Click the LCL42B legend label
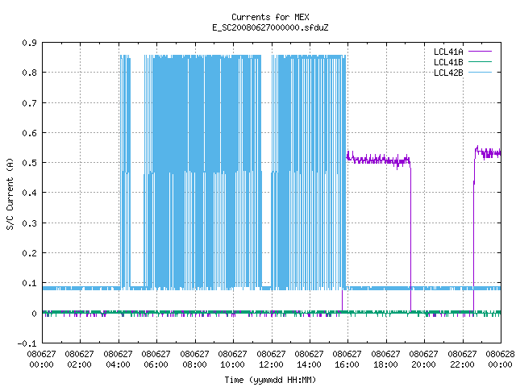The width and height of the screenshot is (516, 387). 448,73
